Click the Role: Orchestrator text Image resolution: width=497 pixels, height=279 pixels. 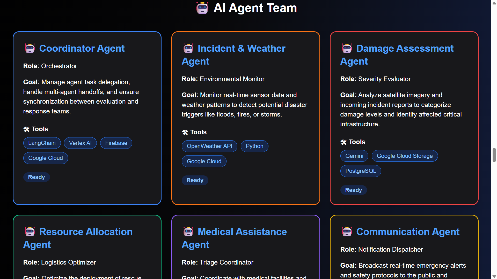50,66
